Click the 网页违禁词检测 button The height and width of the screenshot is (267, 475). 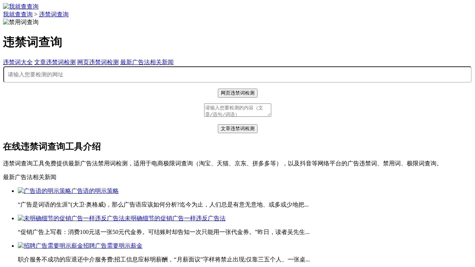237,93
